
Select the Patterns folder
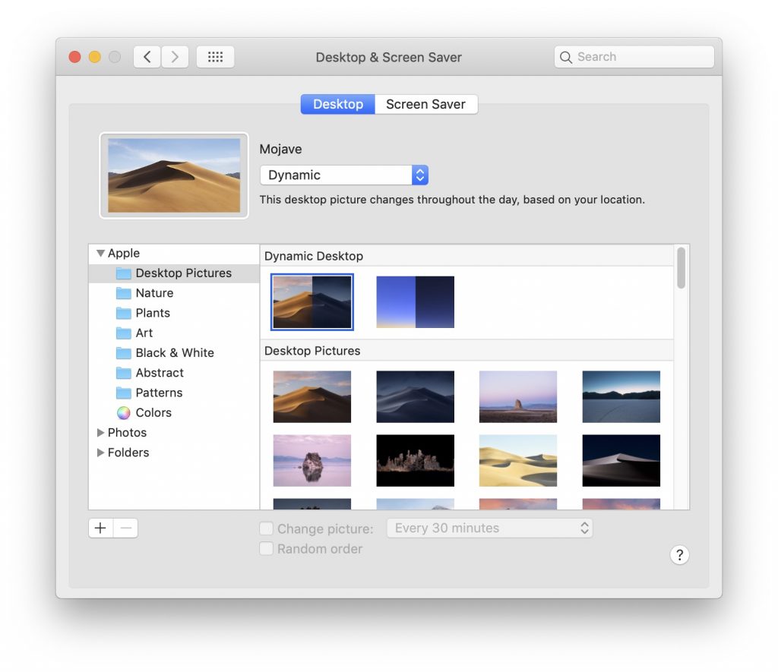[x=160, y=393]
